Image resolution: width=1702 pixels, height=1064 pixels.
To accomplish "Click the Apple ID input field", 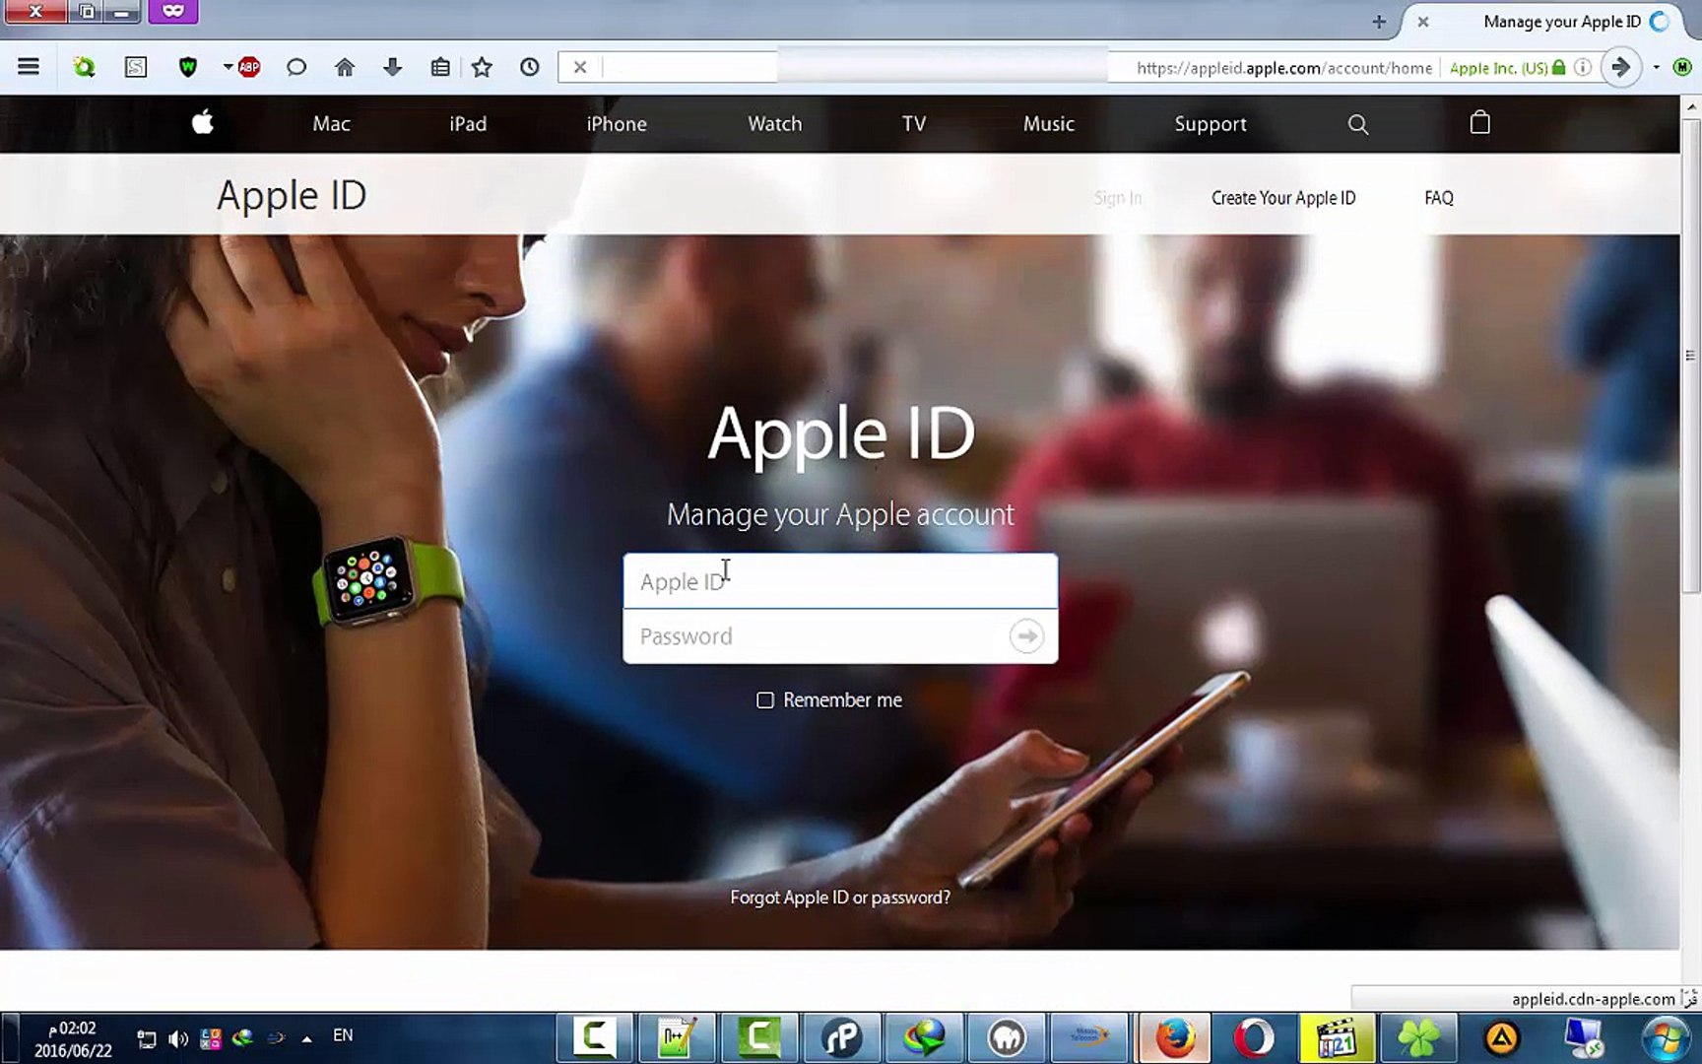I will [840, 581].
